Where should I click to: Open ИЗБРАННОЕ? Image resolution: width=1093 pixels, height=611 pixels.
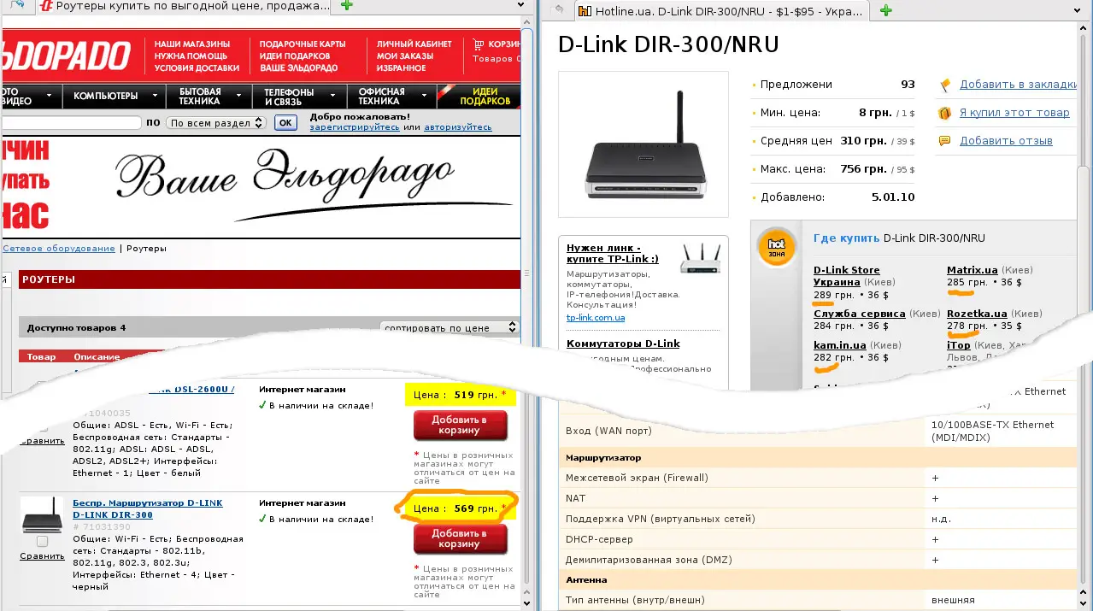point(401,68)
